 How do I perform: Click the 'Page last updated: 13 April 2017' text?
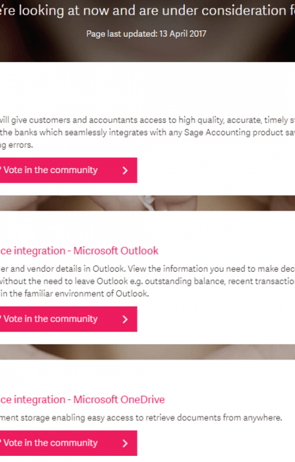[x=146, y=34]
